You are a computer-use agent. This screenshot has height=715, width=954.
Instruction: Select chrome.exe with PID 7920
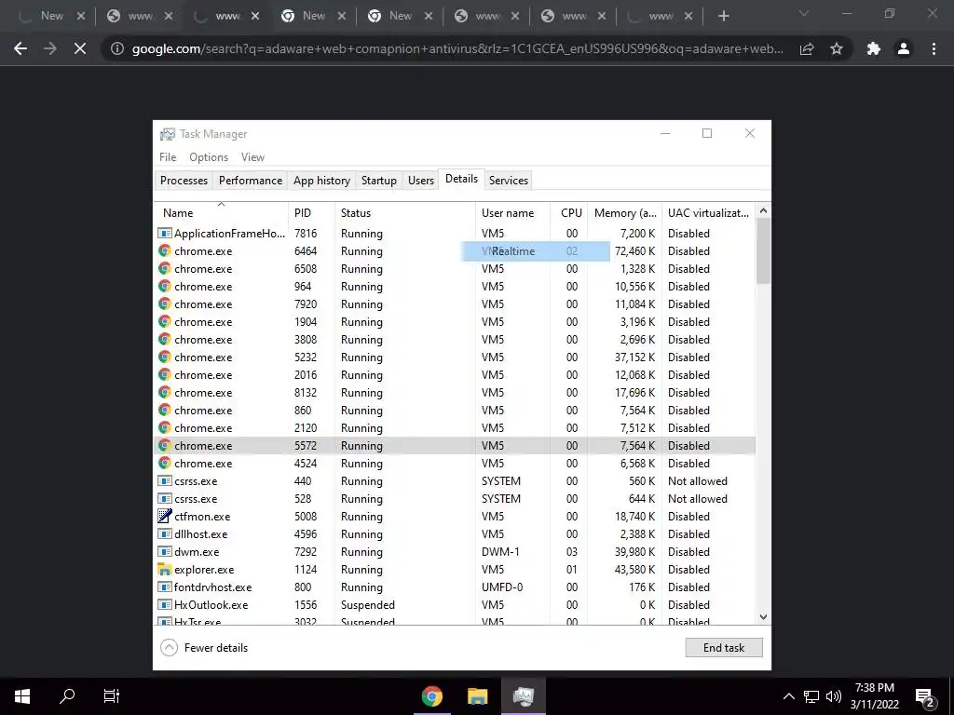(455, 304)
